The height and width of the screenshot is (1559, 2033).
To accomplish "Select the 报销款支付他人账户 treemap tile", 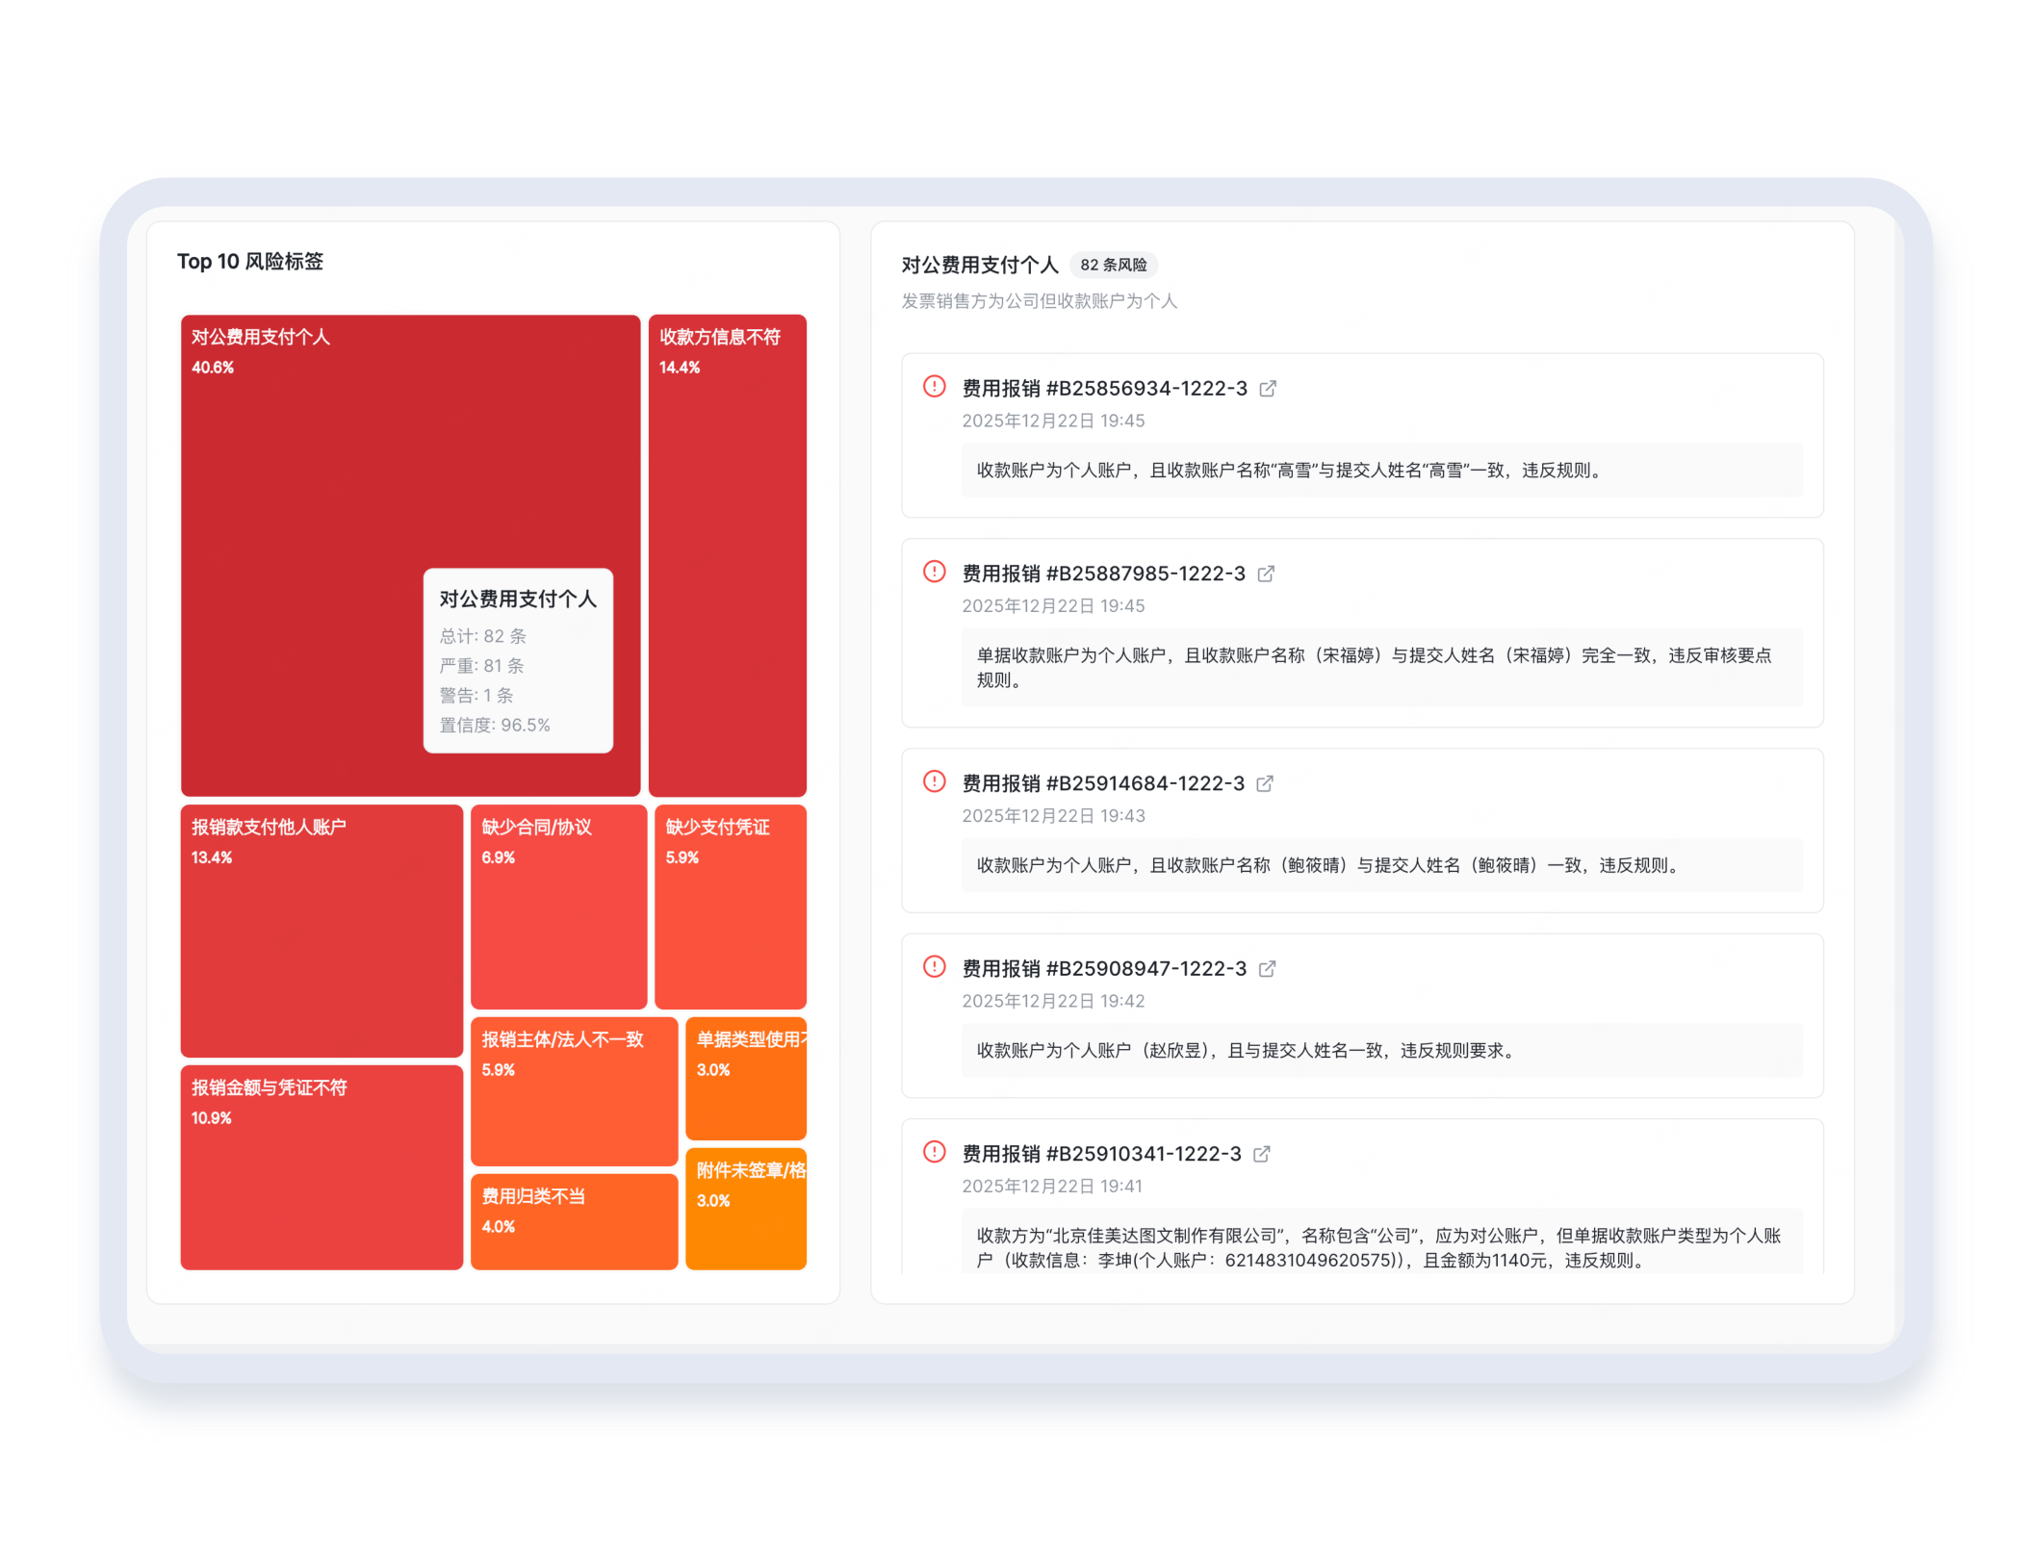I will click(x=322, y=931).
